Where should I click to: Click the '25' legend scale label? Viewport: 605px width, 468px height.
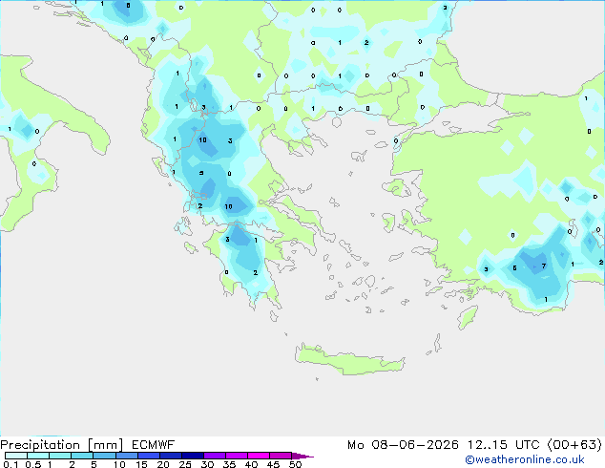[x=185, y=464]
